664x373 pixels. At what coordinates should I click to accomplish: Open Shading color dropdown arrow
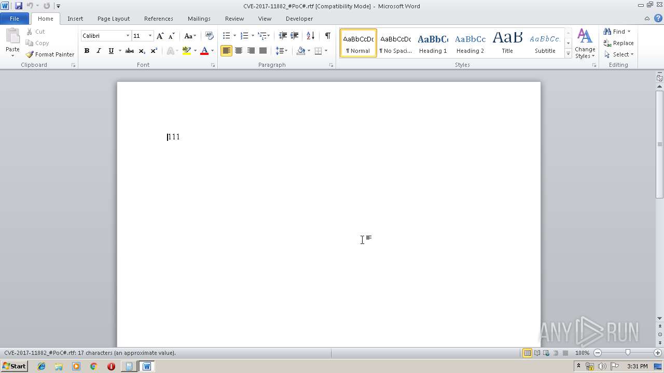click(x=309, y=51)
